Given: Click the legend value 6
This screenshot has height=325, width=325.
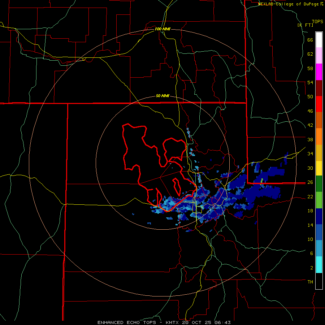Looking at the screenshot, I should [312, 253].
